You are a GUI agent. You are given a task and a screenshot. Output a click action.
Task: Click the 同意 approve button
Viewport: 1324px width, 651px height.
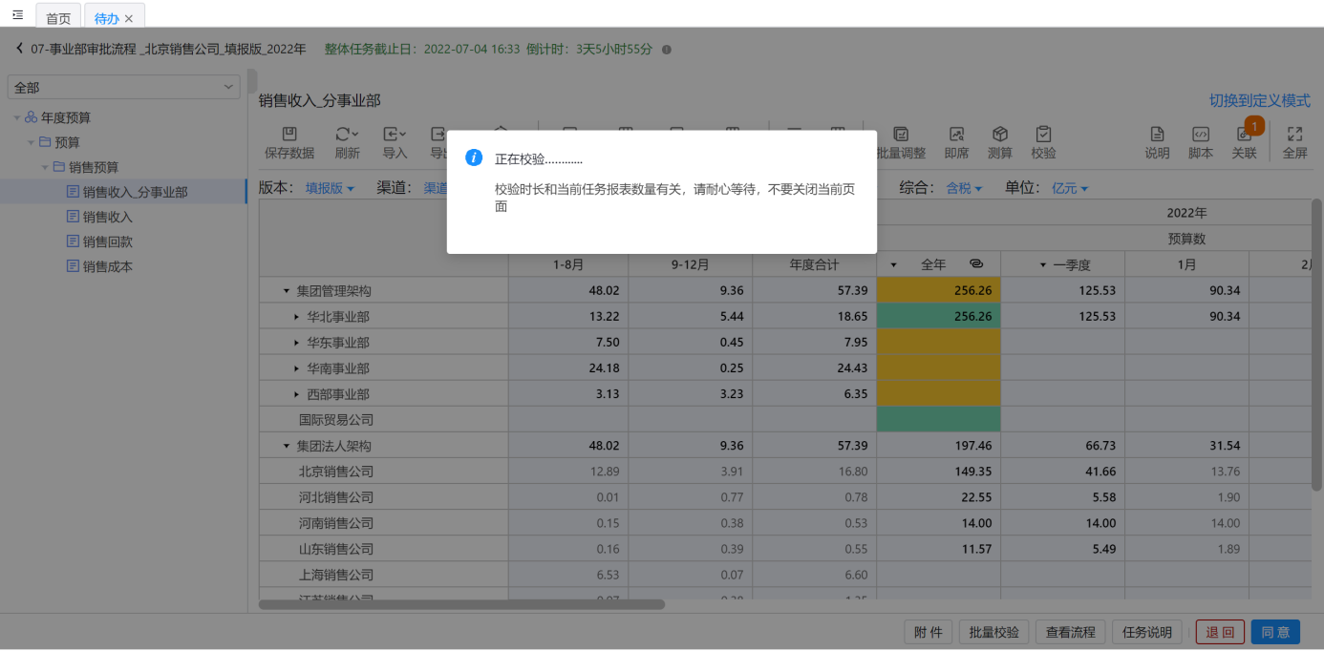(1275, 632)
